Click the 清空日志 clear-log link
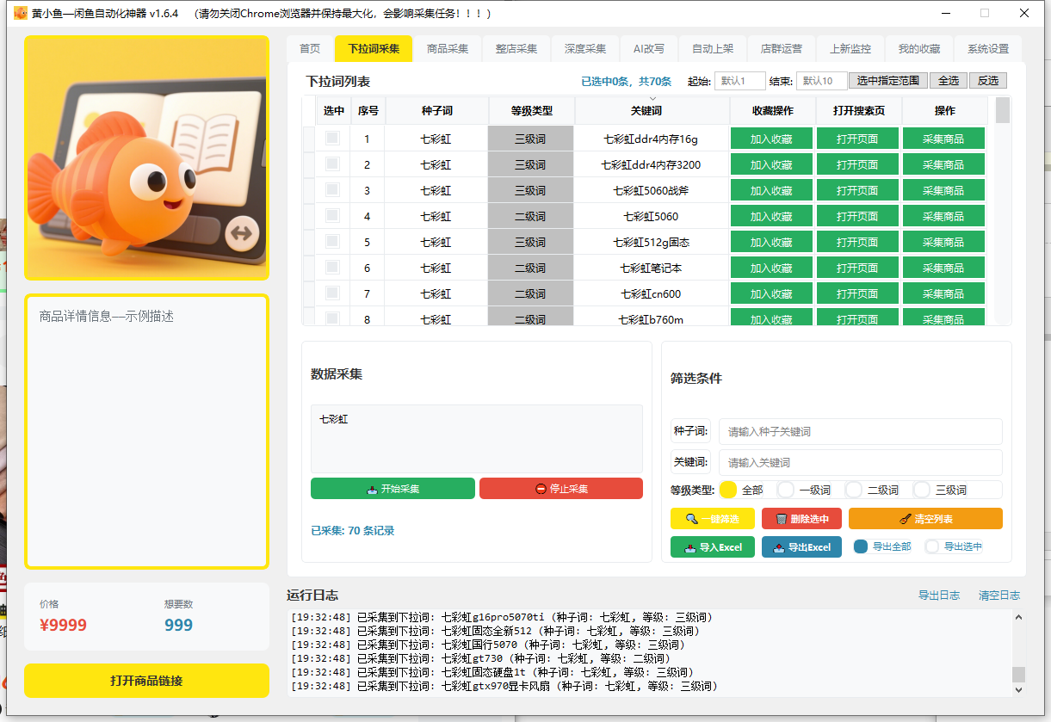The width and height of the screenshot is (1051, 722). tap(999, 594)
